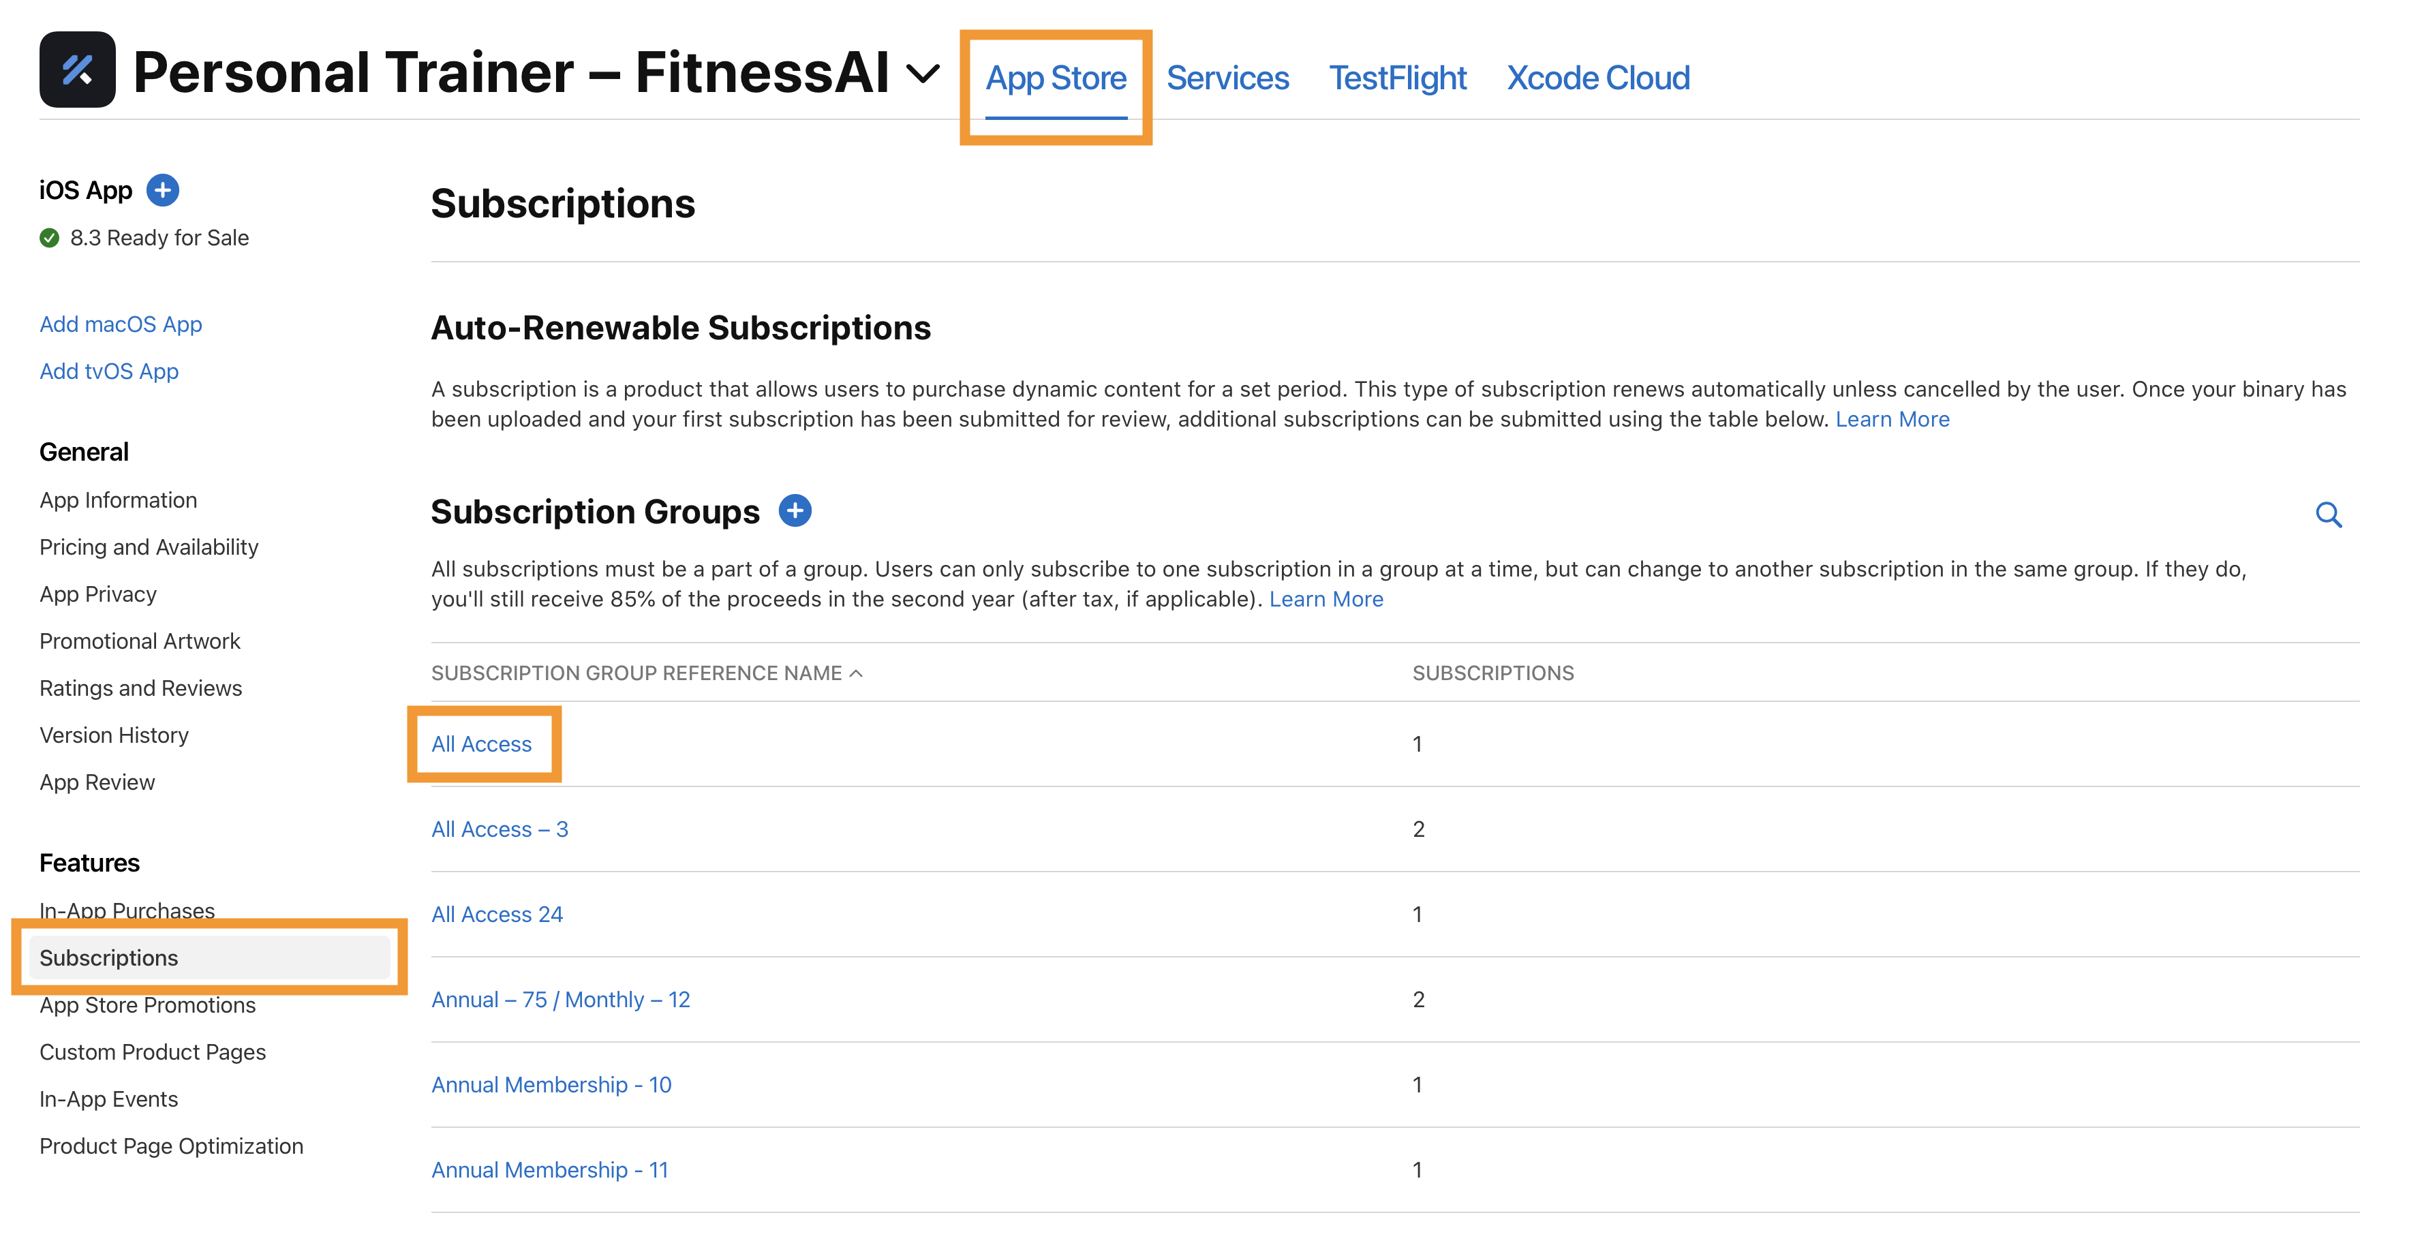This screenshot has height=1243, width=2422.
Task: Select In-App Purchases under Features
Action: [x=127, y=909]
